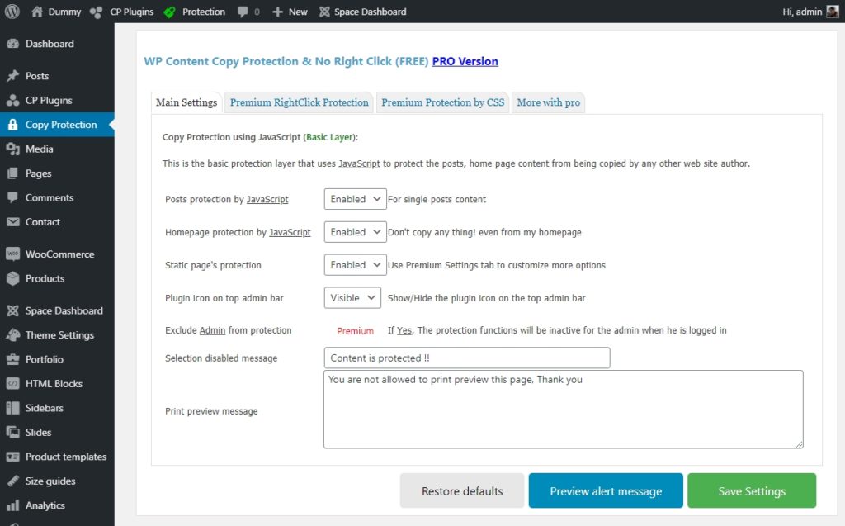Click the Analytics bar chart icon

pyautogui.click(x=13, y=505)
